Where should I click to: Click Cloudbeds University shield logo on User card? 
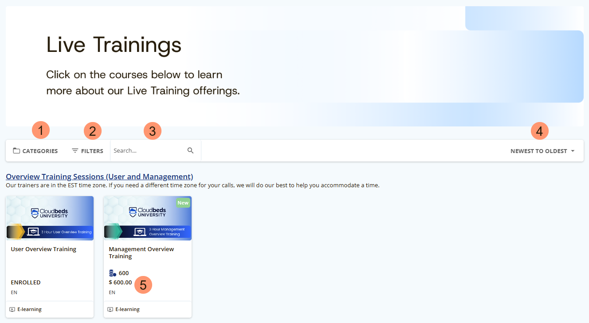coord(35,213)
